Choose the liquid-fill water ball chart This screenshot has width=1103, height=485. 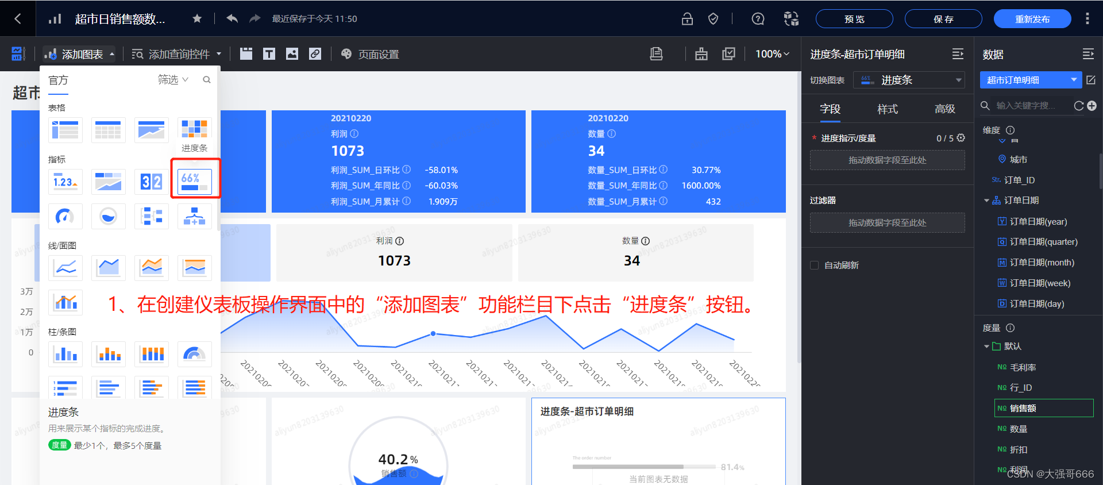click(109, 217)
